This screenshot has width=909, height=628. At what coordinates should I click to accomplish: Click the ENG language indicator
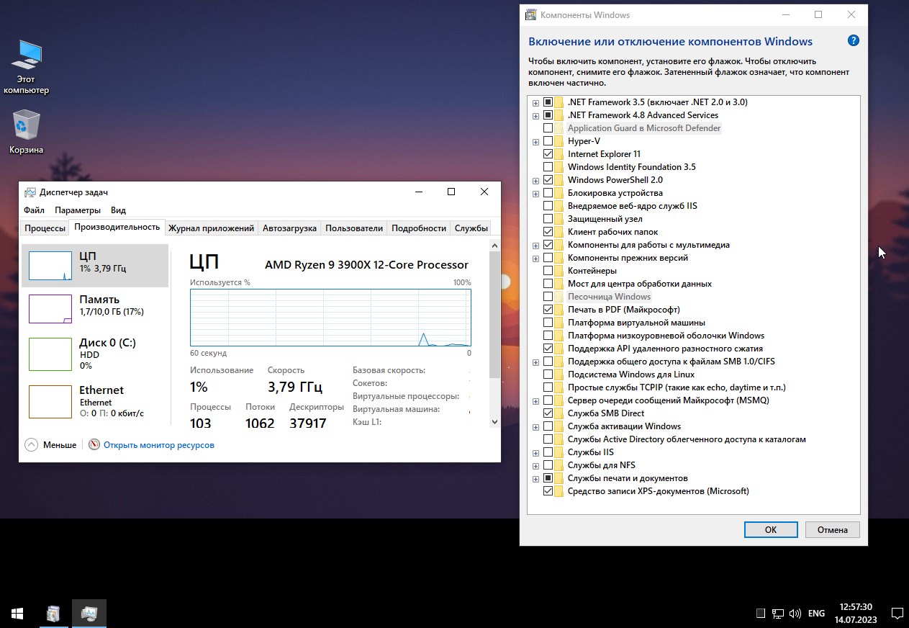pos(816,614)
